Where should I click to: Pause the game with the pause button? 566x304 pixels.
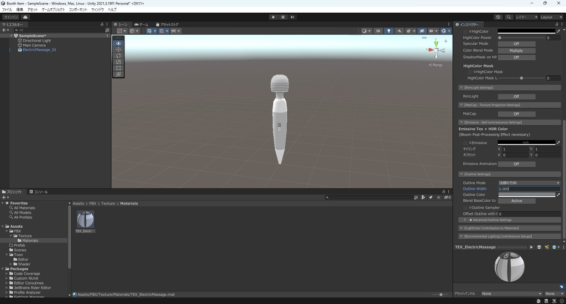click(283, 17)
